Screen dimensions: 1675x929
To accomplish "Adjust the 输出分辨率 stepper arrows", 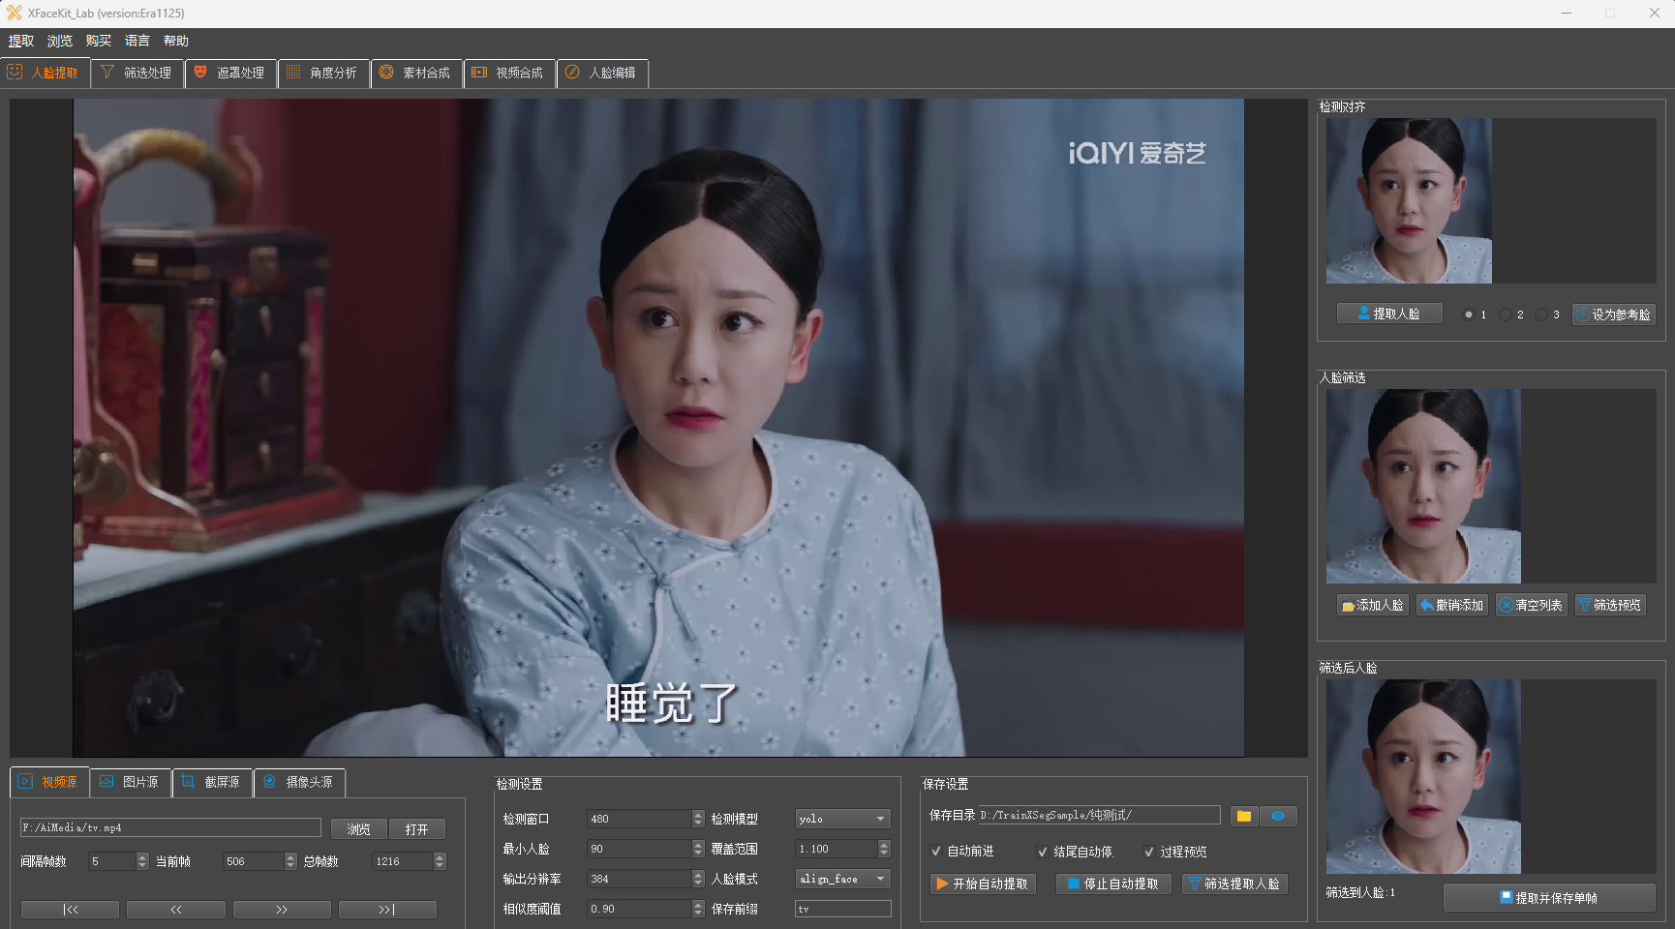I will pyautogui.click(x=698, y=879).
